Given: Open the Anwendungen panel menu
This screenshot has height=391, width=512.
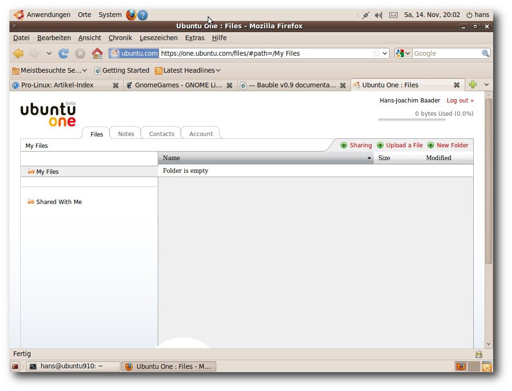Looking at the screenshot, I should [49, 15].
